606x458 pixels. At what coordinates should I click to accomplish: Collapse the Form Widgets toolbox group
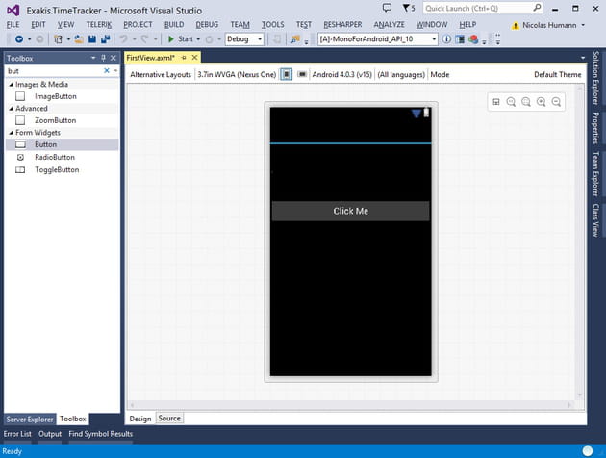pyautogui.click(x=11, y=133)
